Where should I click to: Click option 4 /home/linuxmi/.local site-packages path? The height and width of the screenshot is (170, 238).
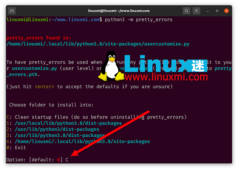[78, 141]
